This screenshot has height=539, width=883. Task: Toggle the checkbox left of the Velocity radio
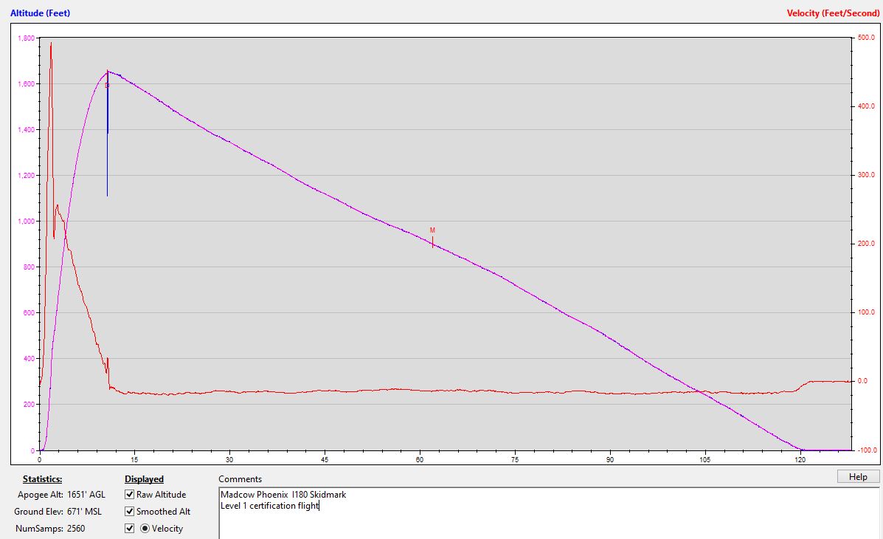(x=130, y=529)
